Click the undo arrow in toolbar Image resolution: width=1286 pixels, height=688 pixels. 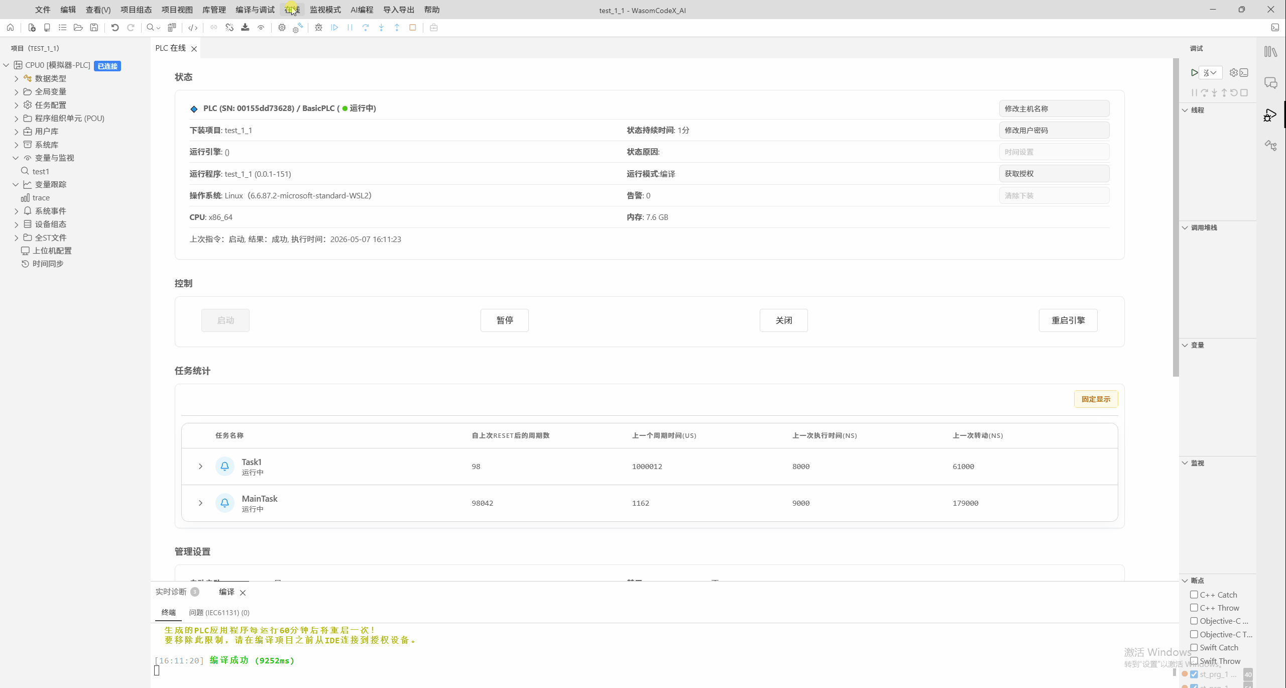(115, 28)
